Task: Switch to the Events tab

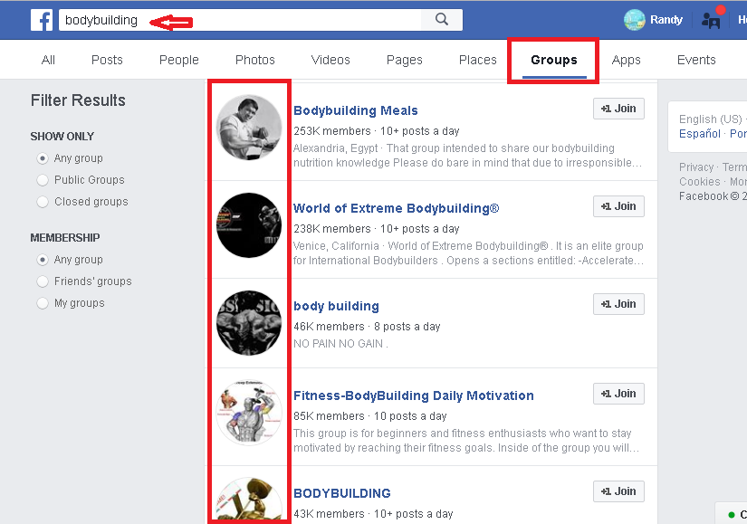Action: 696,60
